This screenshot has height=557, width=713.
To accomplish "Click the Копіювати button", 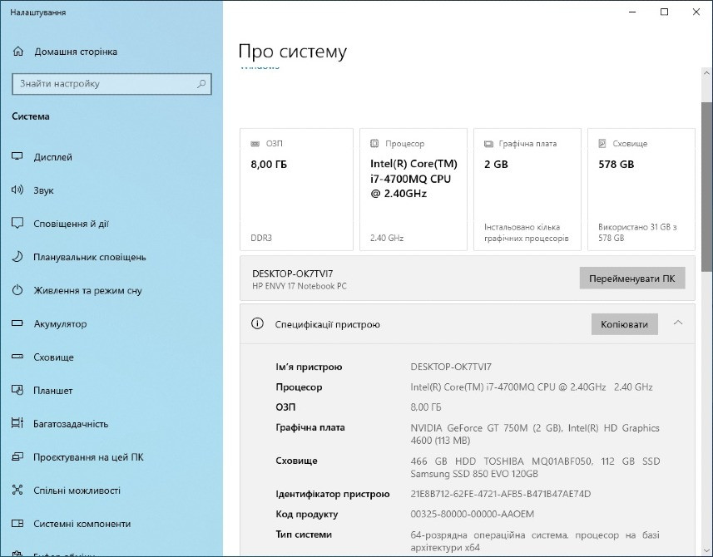I will click(623, 324).
